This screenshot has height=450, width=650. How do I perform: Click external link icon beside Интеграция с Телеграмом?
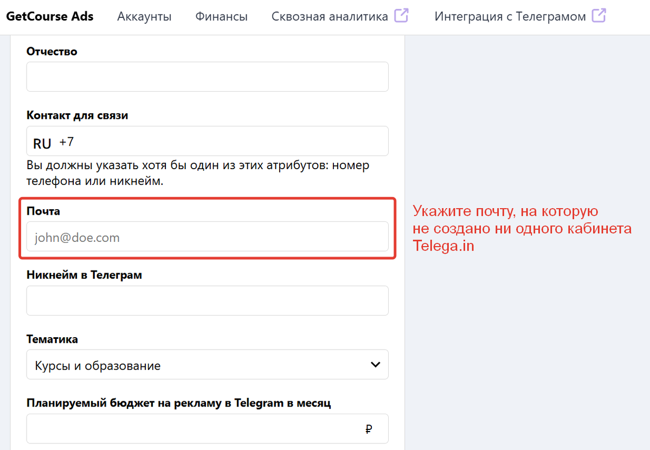click(x=598, y=16)
